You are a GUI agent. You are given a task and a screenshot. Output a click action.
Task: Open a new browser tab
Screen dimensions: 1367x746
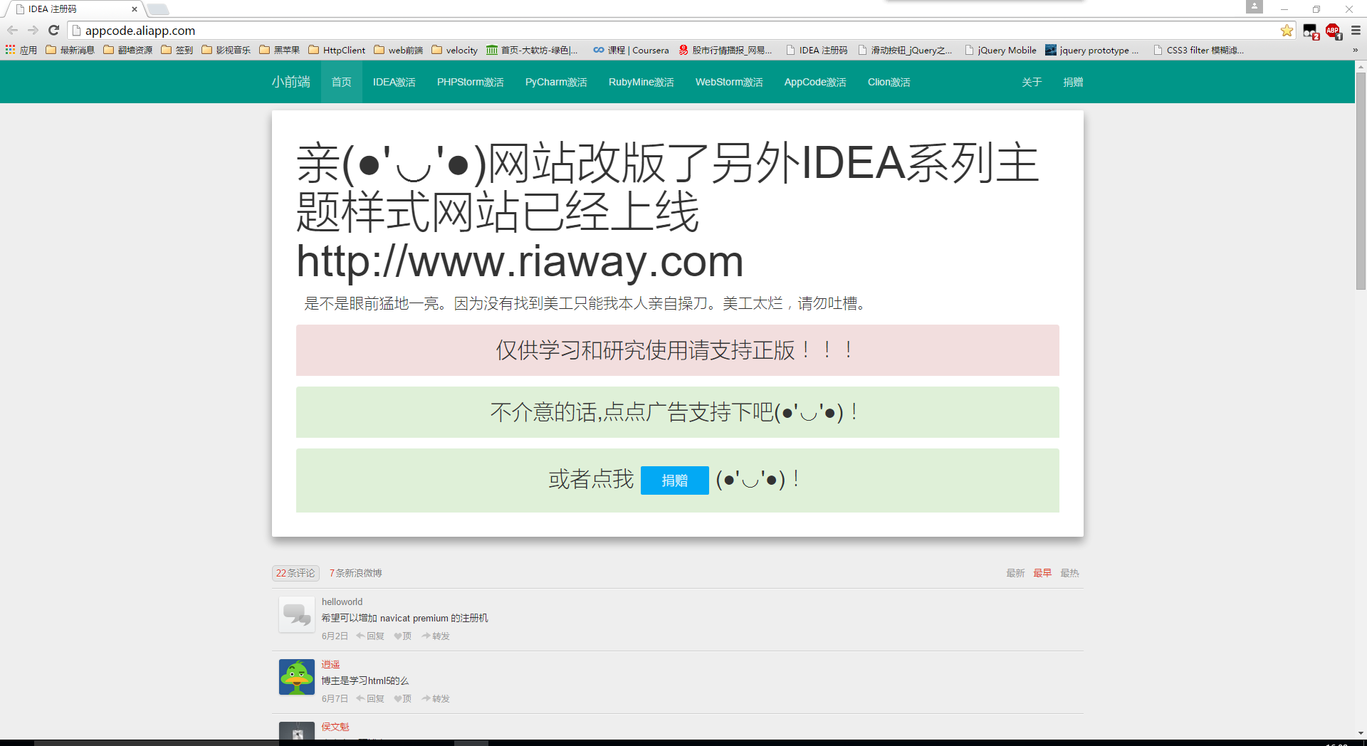158,9
